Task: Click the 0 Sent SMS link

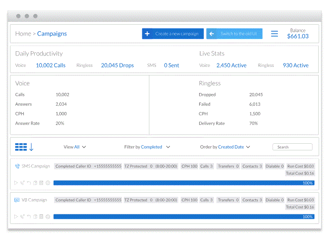Action: tap(171, 65)
